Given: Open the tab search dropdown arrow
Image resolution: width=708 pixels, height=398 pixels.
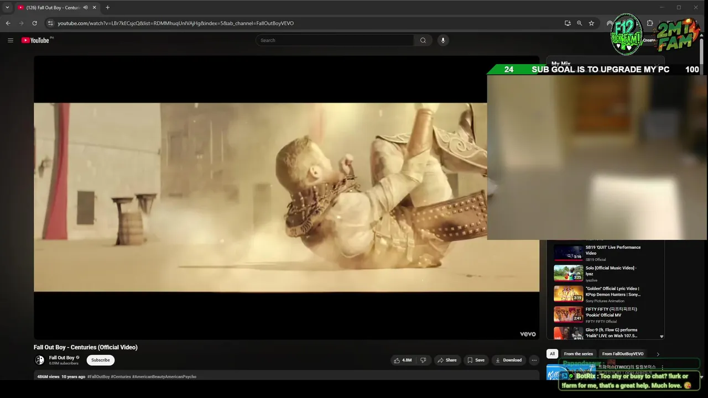Looking at the screenshot, I should point(7,8).
